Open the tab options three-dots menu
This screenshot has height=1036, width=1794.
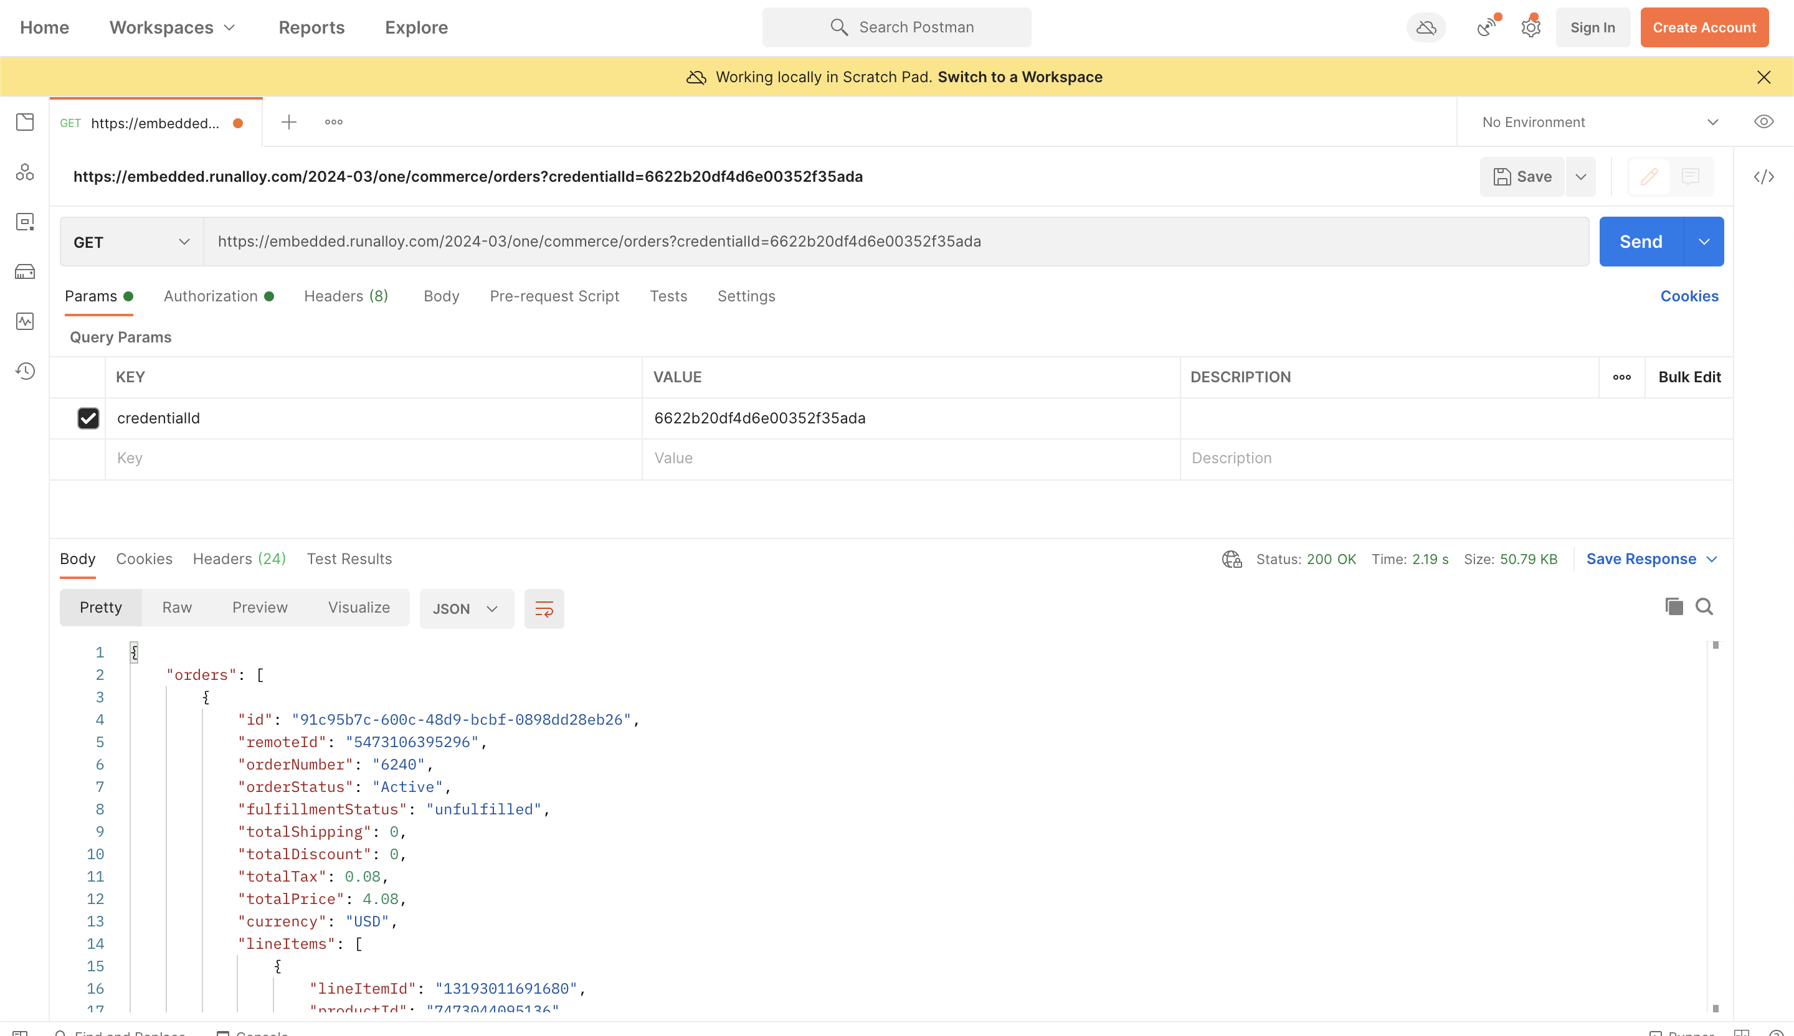pos(333,121)
